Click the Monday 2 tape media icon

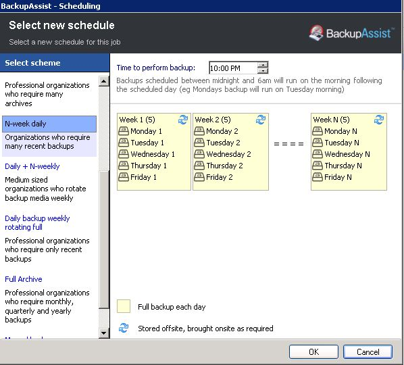[x=199, y=131]
